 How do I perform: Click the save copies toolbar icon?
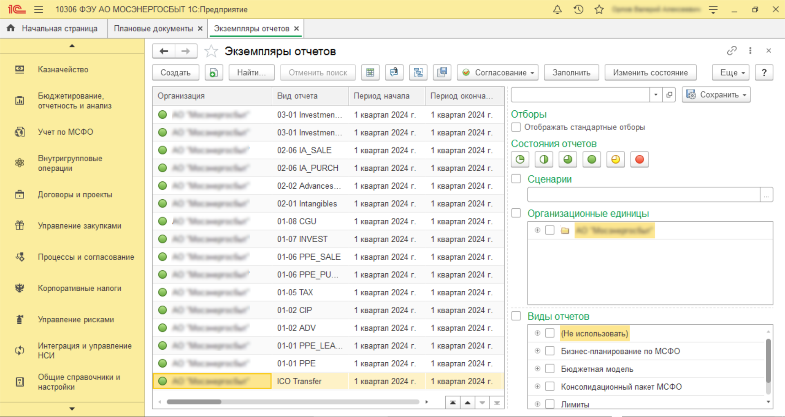pos(442,73)
